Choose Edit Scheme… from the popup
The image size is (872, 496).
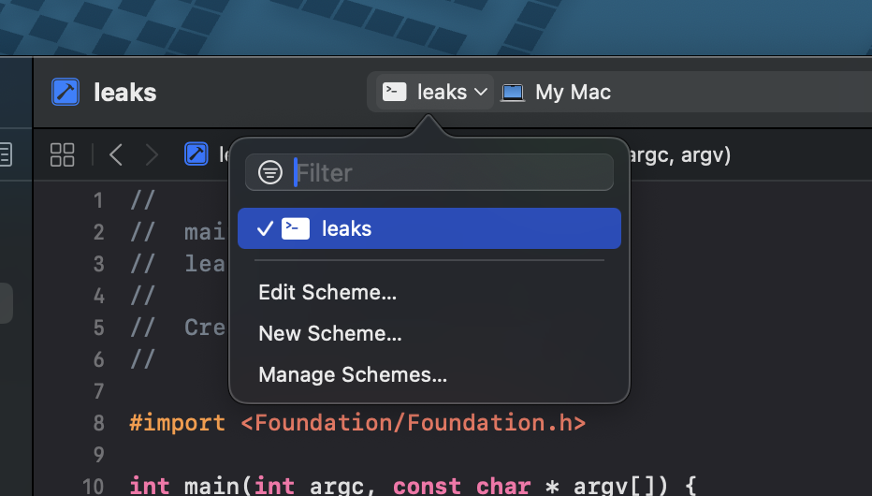point(327,293)
